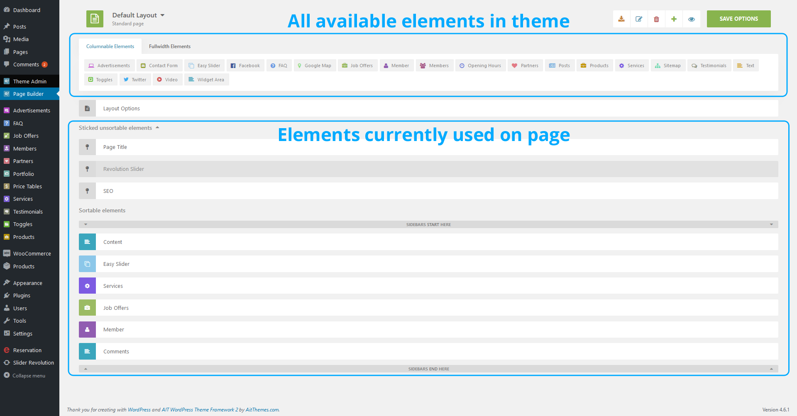Open WooCommerce menu item
797x416 pixels.
click(x=29, y=253)
